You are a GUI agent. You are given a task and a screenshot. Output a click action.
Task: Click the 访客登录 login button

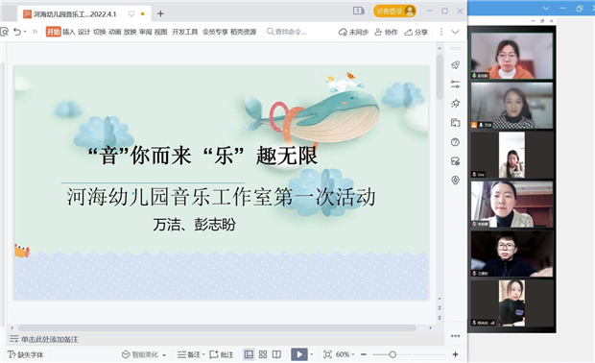click(x=394, y=11)
